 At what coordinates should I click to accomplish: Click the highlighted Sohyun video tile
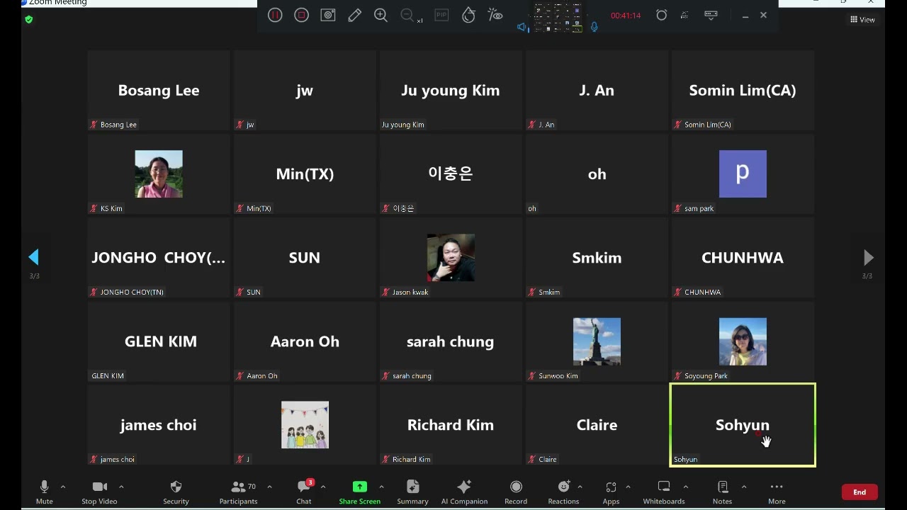click(743, 425)
